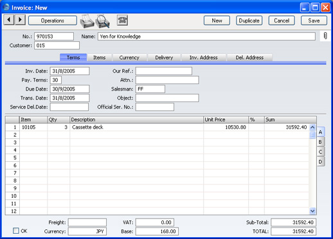The width and height of the screenshot is (333, 239).
Task: Select row number 2 header
Action: click(x=12, y=135)
